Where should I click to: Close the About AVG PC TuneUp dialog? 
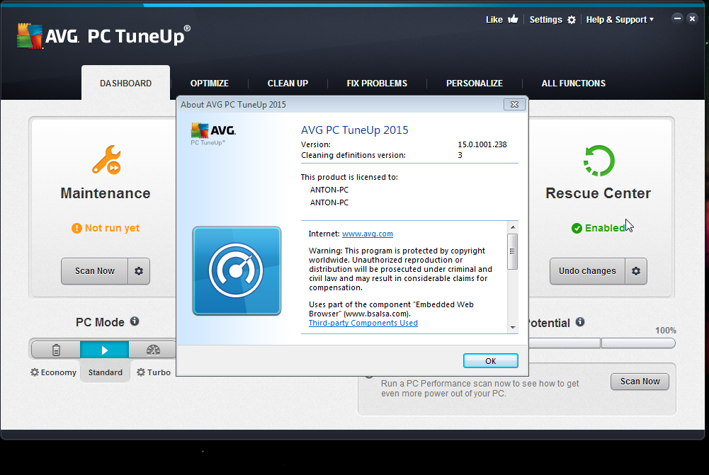click(514, 104)
